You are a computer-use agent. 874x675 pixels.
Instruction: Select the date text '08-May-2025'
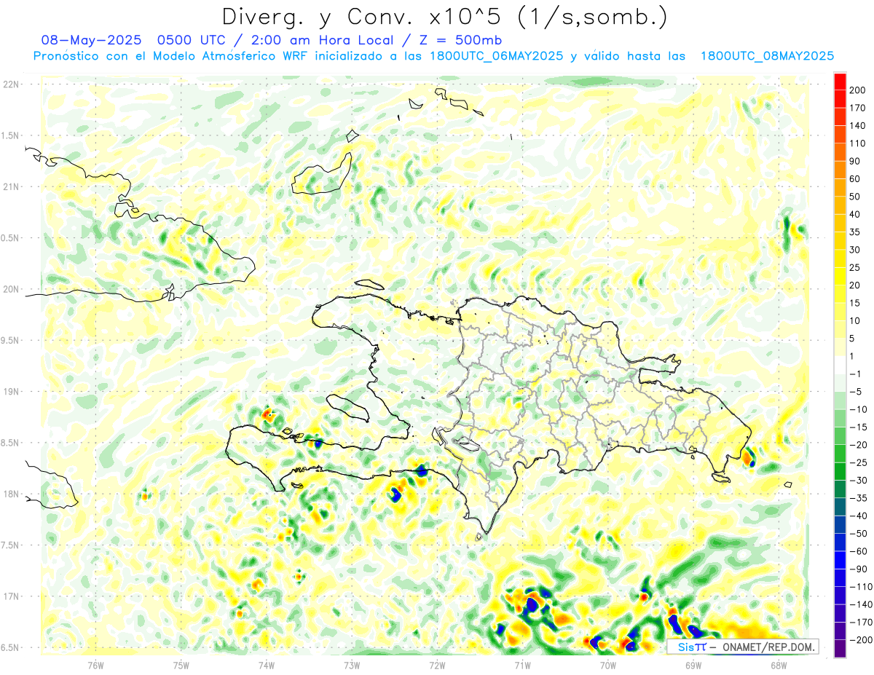pos(90,40)
